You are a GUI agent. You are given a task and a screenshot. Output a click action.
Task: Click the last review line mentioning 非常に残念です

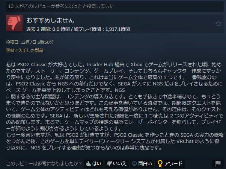coord(84,148)
